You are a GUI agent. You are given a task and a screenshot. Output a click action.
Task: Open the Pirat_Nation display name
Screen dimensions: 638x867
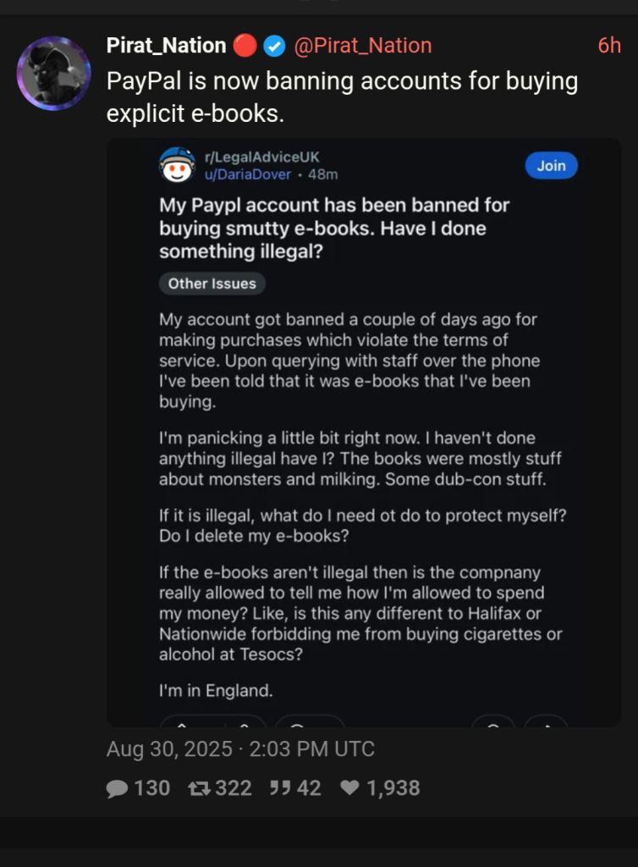click(166, 46)
